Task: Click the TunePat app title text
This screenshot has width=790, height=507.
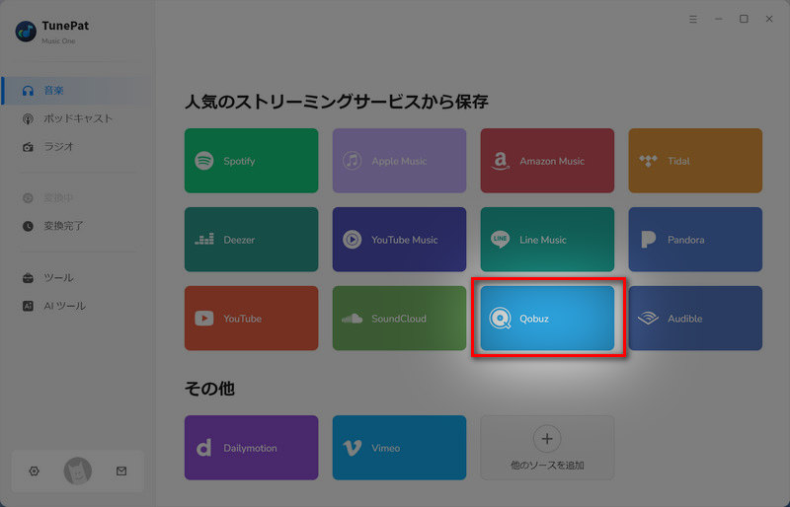Action: click(x=65, y=26)
